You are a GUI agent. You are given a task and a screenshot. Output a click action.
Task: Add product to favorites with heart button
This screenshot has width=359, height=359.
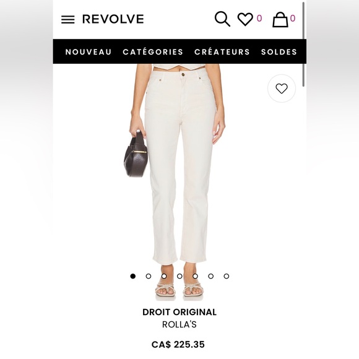coord(282,89)
